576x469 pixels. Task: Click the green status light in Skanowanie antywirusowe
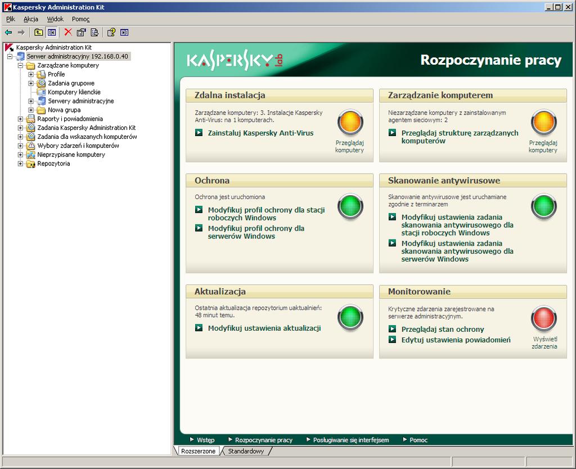point(544,206)
